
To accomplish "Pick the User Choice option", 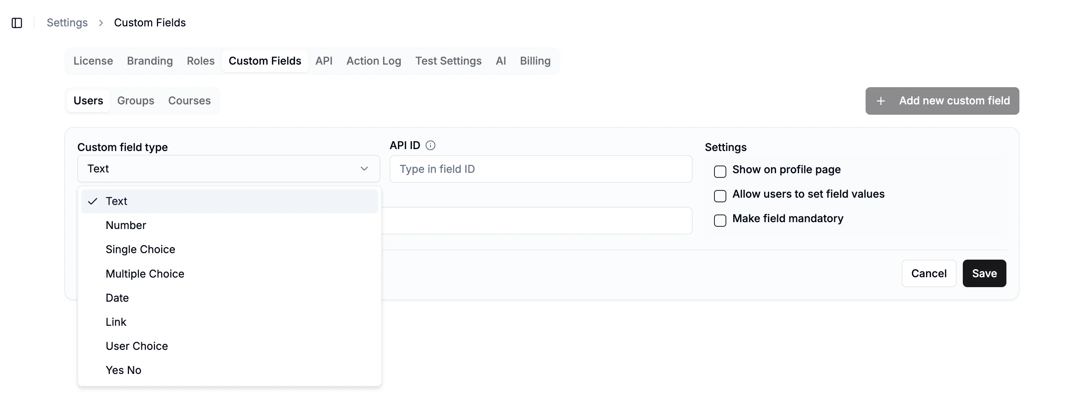I will pos(137,346).
